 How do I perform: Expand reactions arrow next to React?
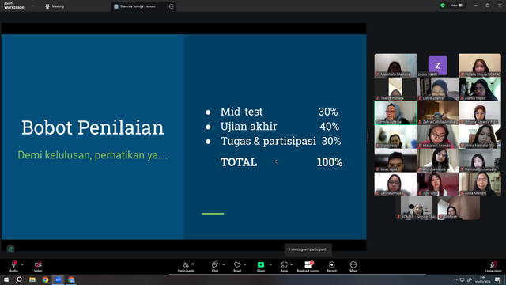click(x=245, y=264)
